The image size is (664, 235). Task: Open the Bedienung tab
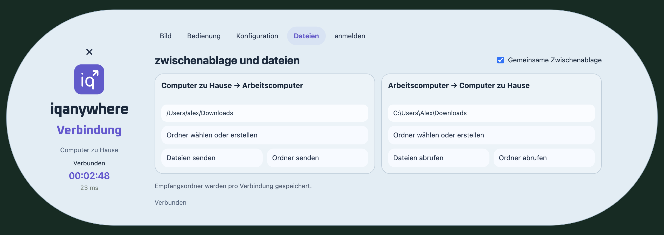(204, 36)
